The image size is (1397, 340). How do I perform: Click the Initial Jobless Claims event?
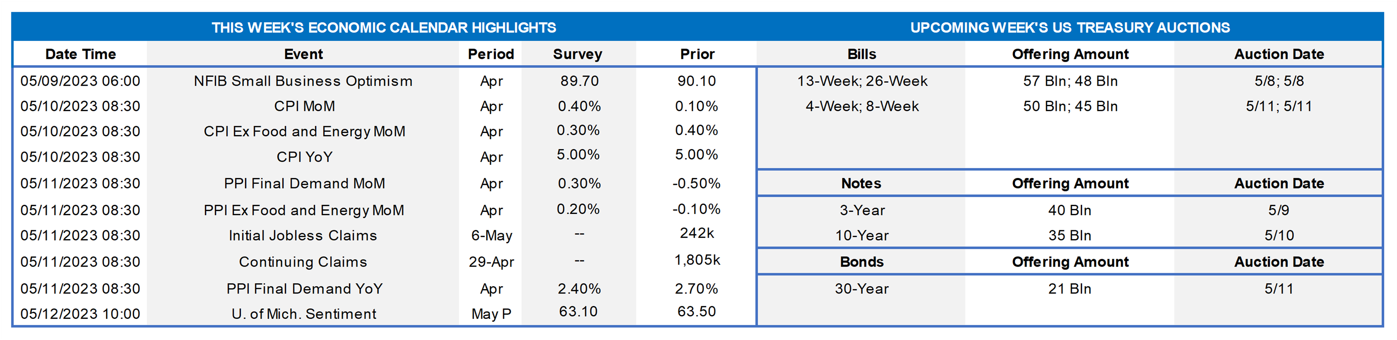pos(303,236)
